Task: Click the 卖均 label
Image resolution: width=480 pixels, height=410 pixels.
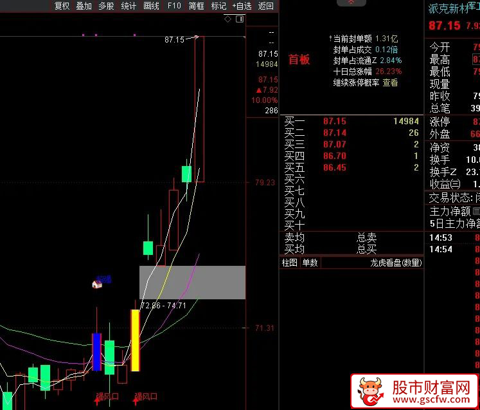Action: pyautogui.click(x=294, y=238)
